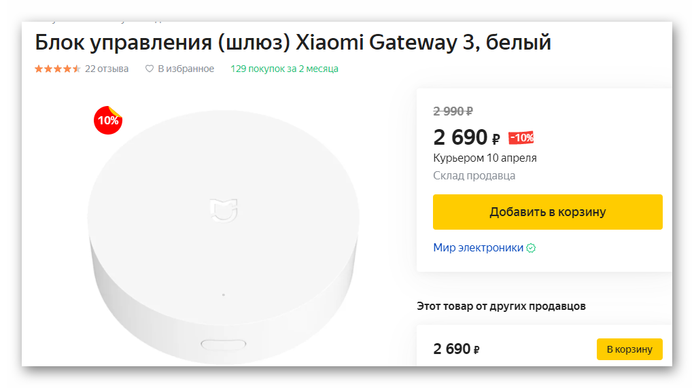Click the round red 10% sticker on photo
This screenshot has width=694, height=388.
tap(108, 120)
